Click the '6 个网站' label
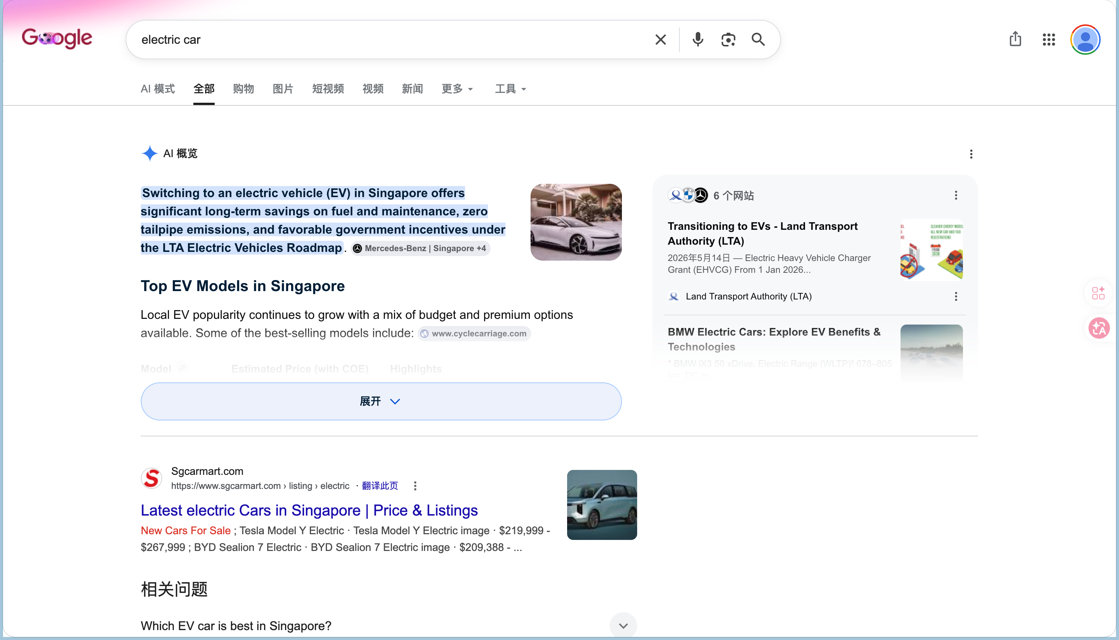 tap(733, 196)
